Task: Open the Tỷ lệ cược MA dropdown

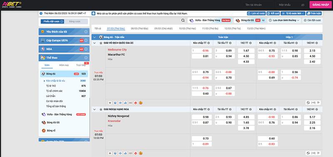Action: click(293, 13)
